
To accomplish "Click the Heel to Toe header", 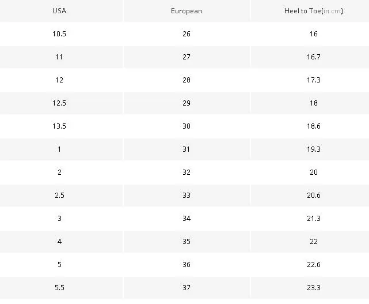I will click(314, 11).
